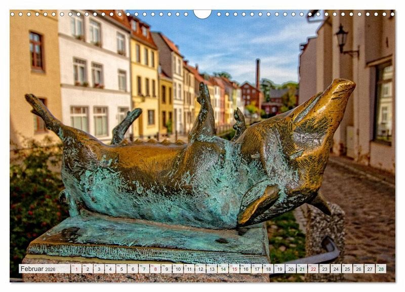The width and height of the screenshot is (405, 292).
Task: Select day 16 in the calendar strip
Action: (246, 269)
